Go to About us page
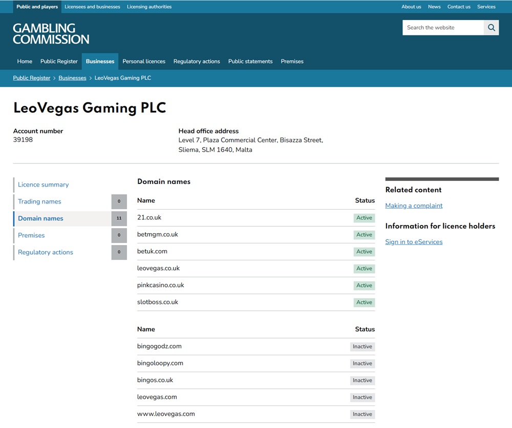Image resolution: width=512 pixels, height=428 pixels. 411,7
